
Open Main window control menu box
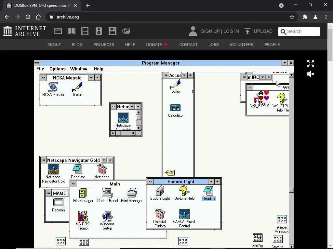(x=73, y=184)
